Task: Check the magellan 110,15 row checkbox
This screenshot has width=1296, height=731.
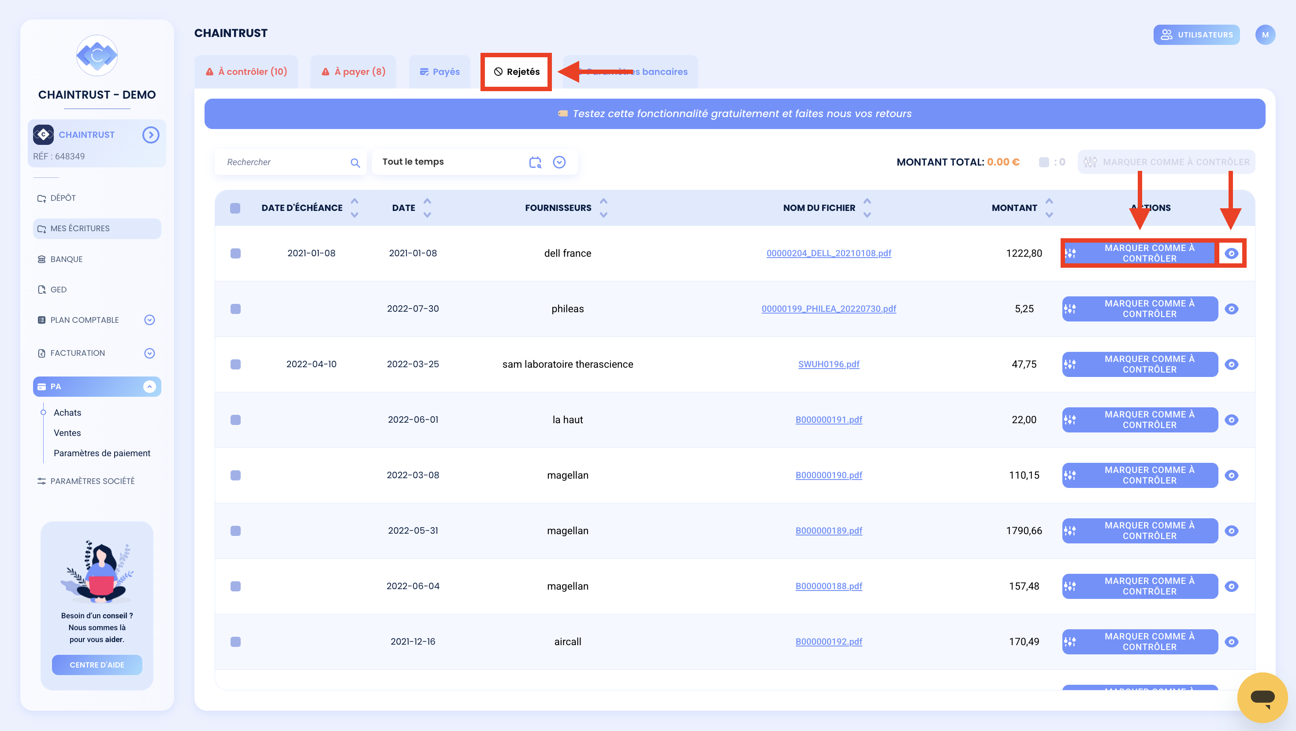Action: (x=235, y=475)
